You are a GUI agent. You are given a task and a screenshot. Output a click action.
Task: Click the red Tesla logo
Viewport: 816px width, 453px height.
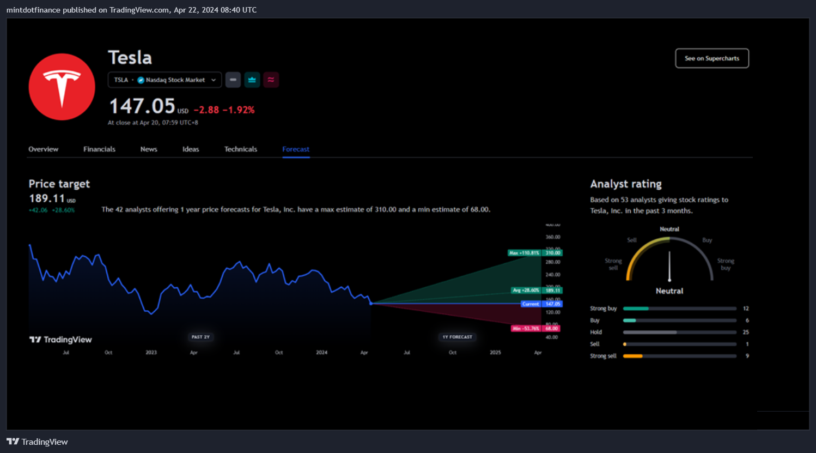click(x=62, y=87)
